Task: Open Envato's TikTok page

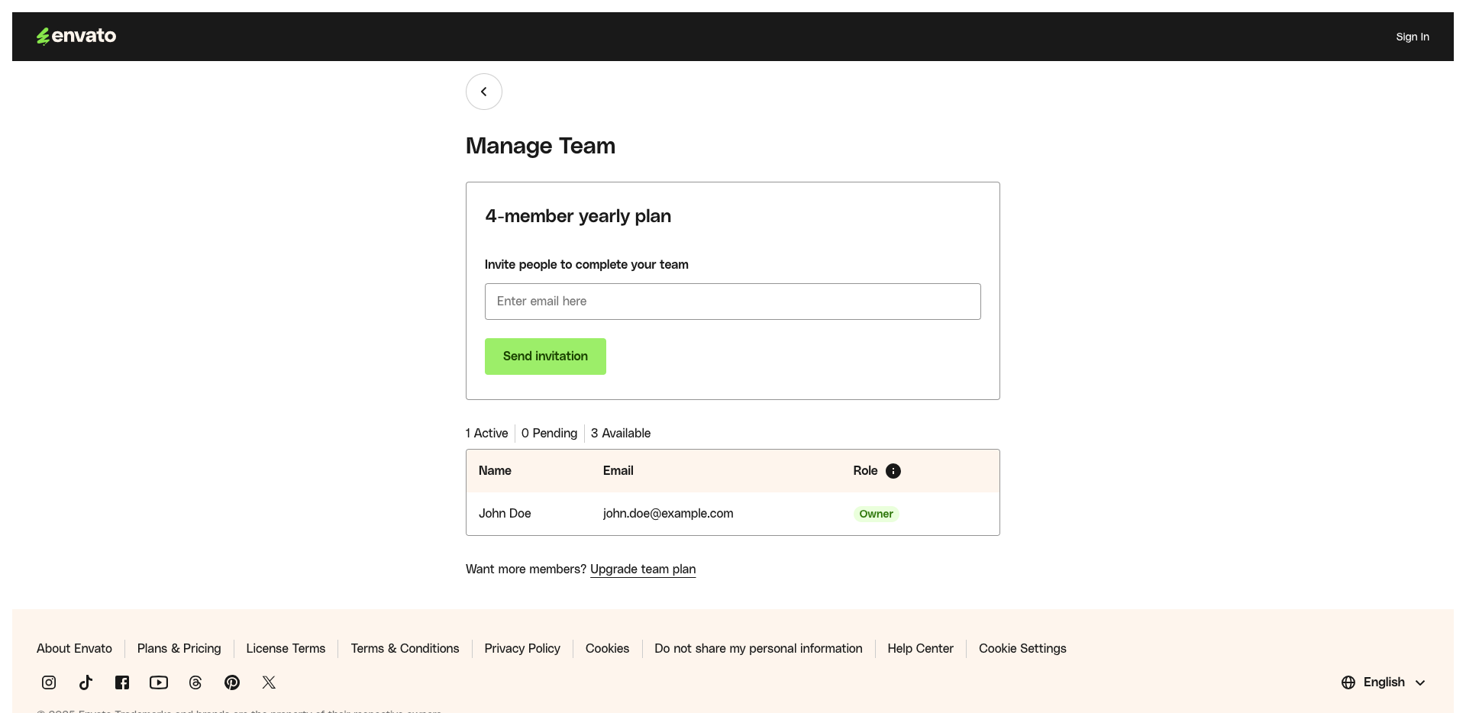Action: tap(86, 682)
